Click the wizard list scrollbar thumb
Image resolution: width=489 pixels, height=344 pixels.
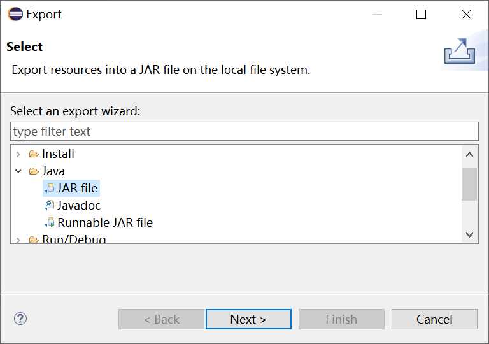[x=469, y=185]
